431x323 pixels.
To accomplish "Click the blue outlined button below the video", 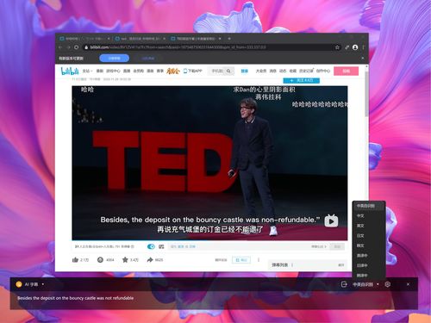I will tap(241, 260).
